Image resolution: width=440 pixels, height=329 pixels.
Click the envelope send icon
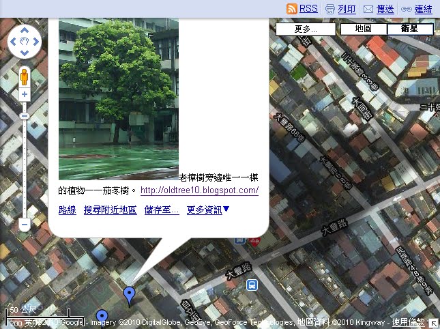[x=368, y=10]
